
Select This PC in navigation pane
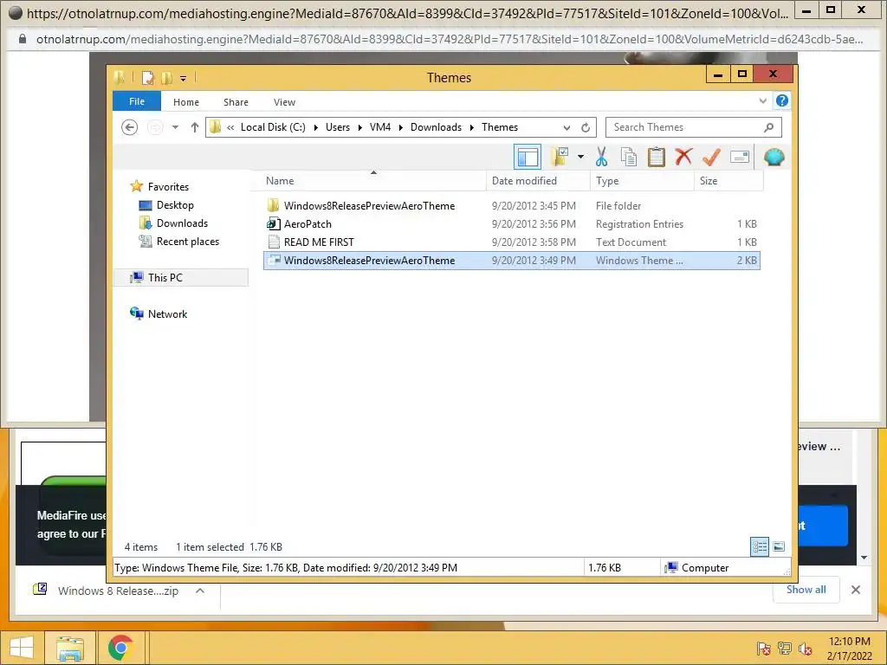pos(181,278)
